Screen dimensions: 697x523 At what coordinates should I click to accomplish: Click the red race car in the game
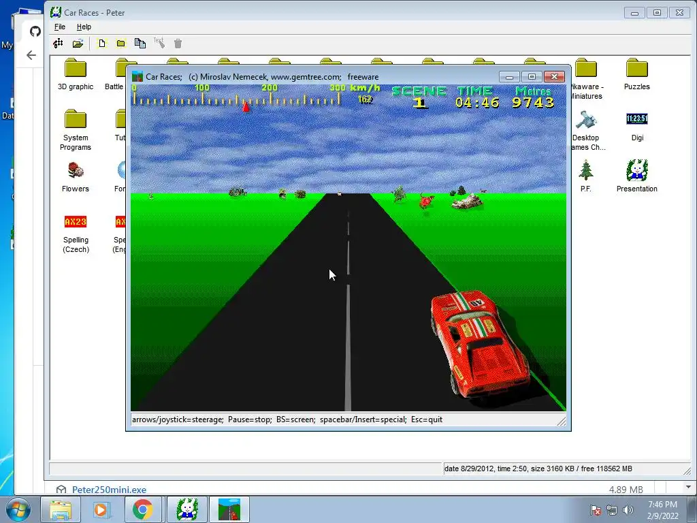click(481, 343)
